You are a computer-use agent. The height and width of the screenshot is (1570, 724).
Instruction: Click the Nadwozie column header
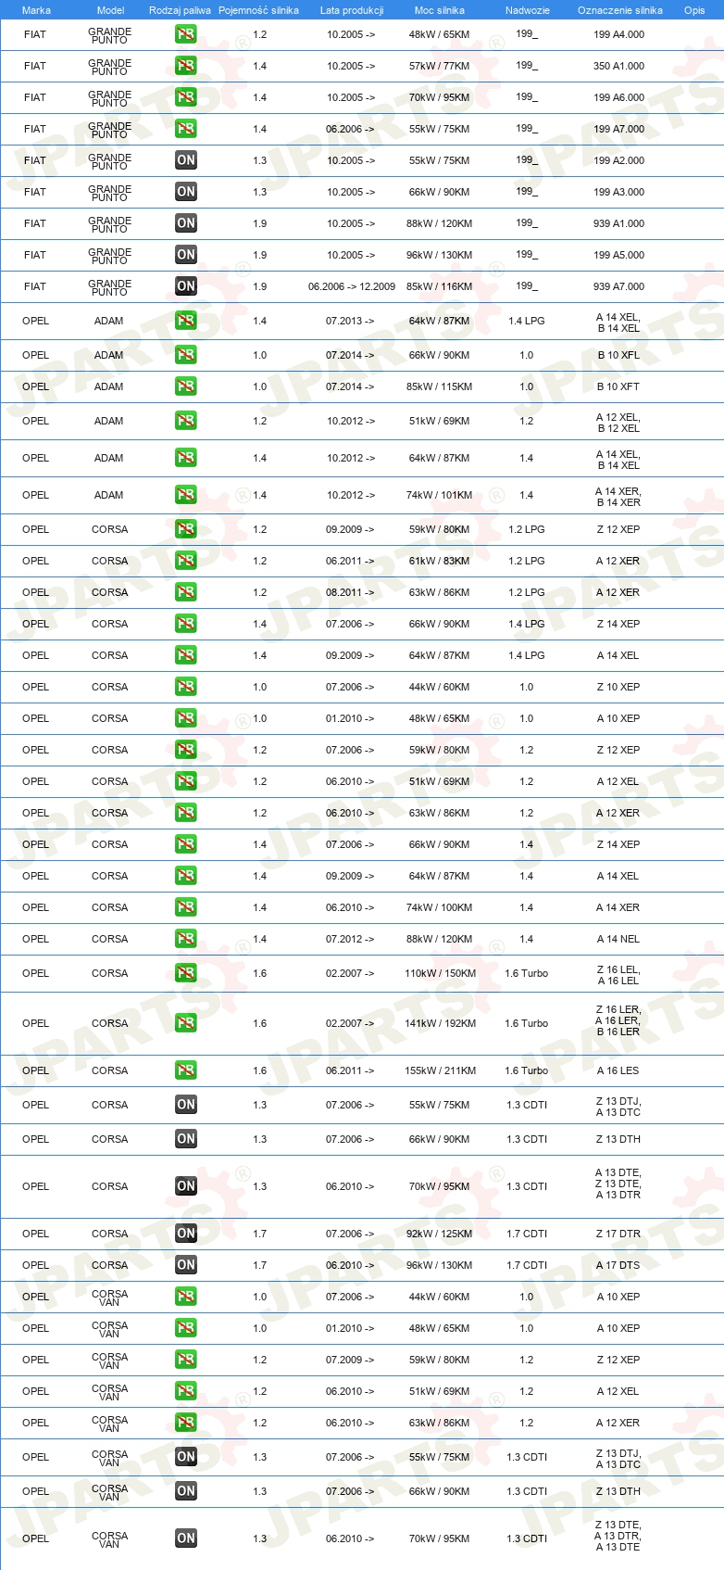point(528,10)
